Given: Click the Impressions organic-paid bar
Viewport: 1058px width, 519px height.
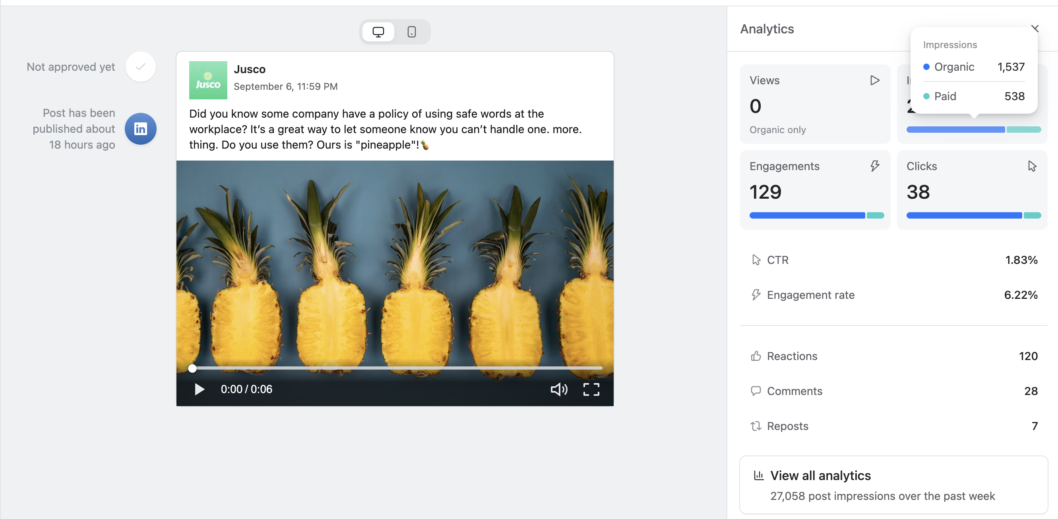Looking at the screenshot, I should 973,130.
